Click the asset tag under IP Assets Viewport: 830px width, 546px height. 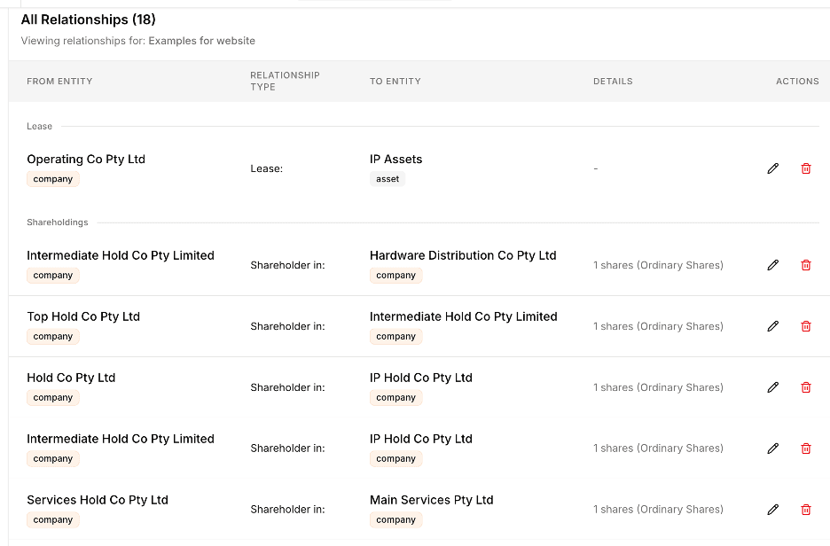click(388, 179)
